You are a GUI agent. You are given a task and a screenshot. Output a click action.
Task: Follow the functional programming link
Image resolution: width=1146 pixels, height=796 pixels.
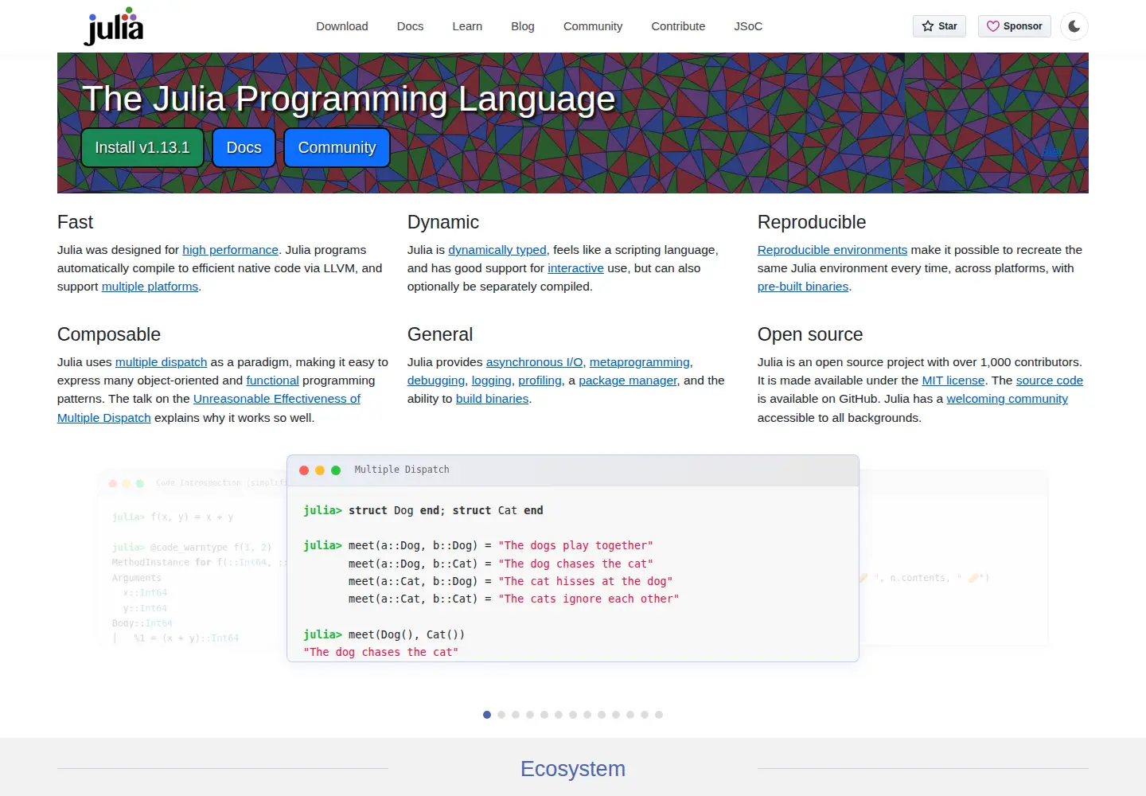272,380
